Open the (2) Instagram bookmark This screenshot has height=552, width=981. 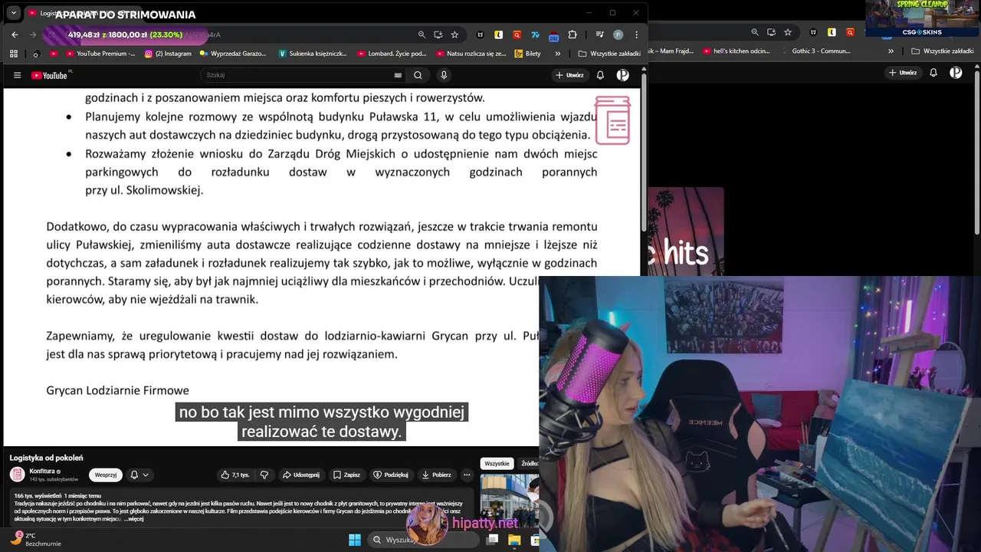click(x=168, y=54)
